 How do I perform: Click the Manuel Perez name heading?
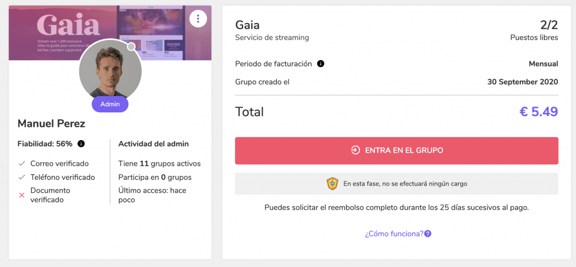point(51,124)
